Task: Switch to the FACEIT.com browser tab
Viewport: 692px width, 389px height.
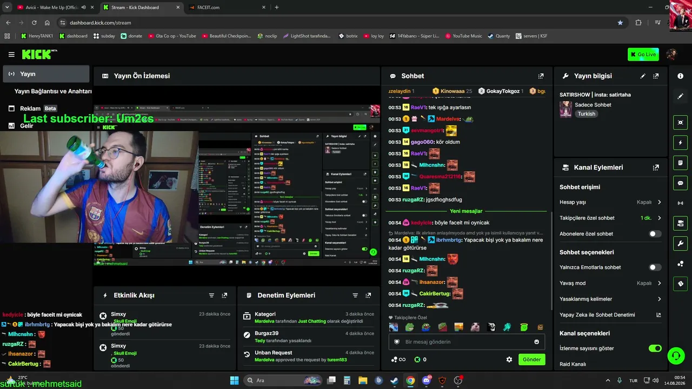Action: 227,8
